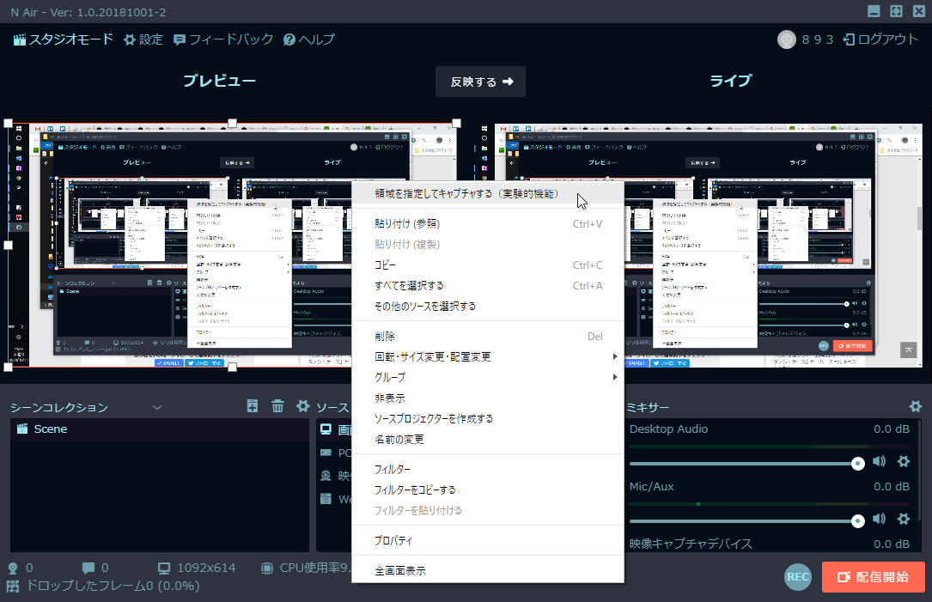Viewport: 932px width, 602px height.
Task: Click the add scene icon in シーンコレクション panel
Action: point(252,404)
